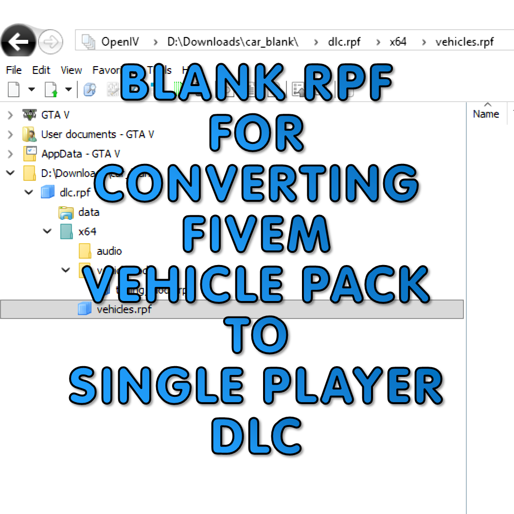Expand User documents - GTA V node

[x=10, y=135]
